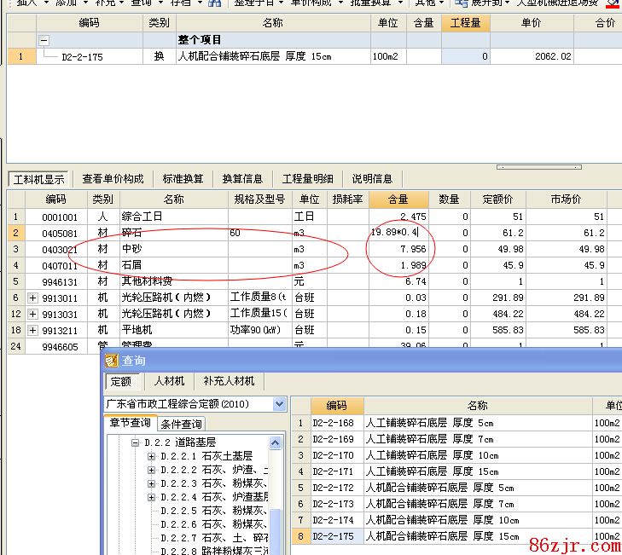Click the 工程量 column header
The image size is (622, 555).
[465, 23]
